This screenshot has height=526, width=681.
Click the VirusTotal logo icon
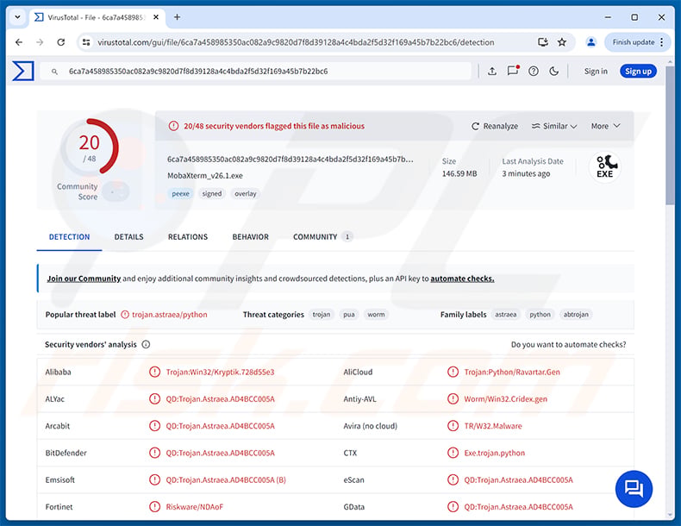tap(23, 71)
